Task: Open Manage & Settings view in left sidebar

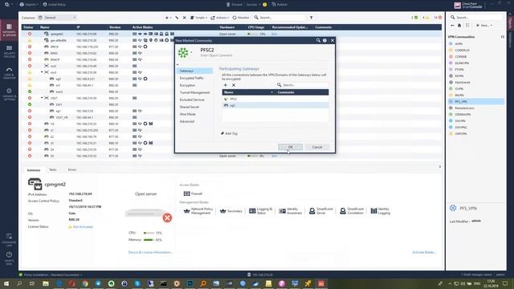Action: coord(9,94)
